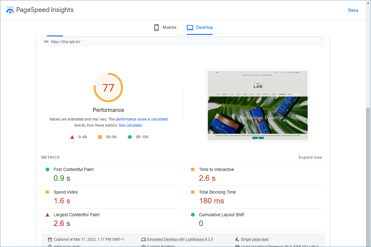Viewport: 371px width, 247px height.
Task: Select the Desktop tab
Action: 200,27
